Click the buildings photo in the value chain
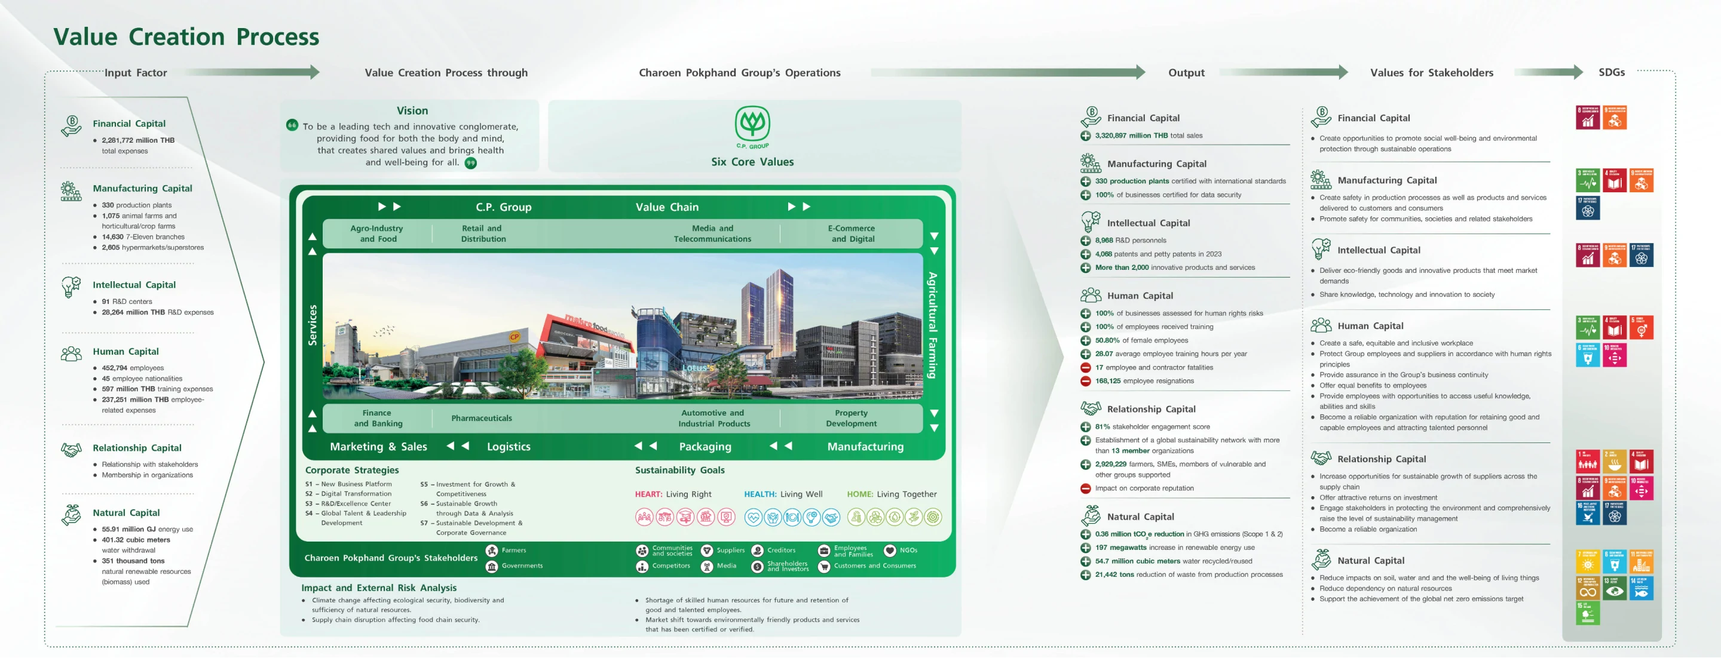Viewport: 1721px width, 658px height. point(622,327)
